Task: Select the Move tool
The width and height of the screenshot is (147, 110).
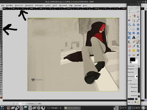Action: pos(138,25)
